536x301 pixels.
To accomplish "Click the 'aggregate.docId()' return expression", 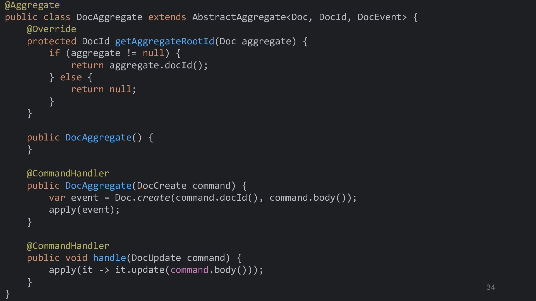I will [158, 65].
